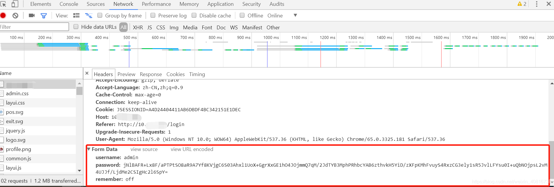Click view source link in Form Data
This screenshot has height=187, width=554.
pyautogui.click(x=144, y=149)
